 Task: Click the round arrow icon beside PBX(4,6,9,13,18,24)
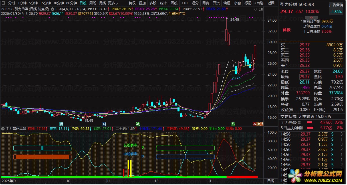[x=53, y=9]
